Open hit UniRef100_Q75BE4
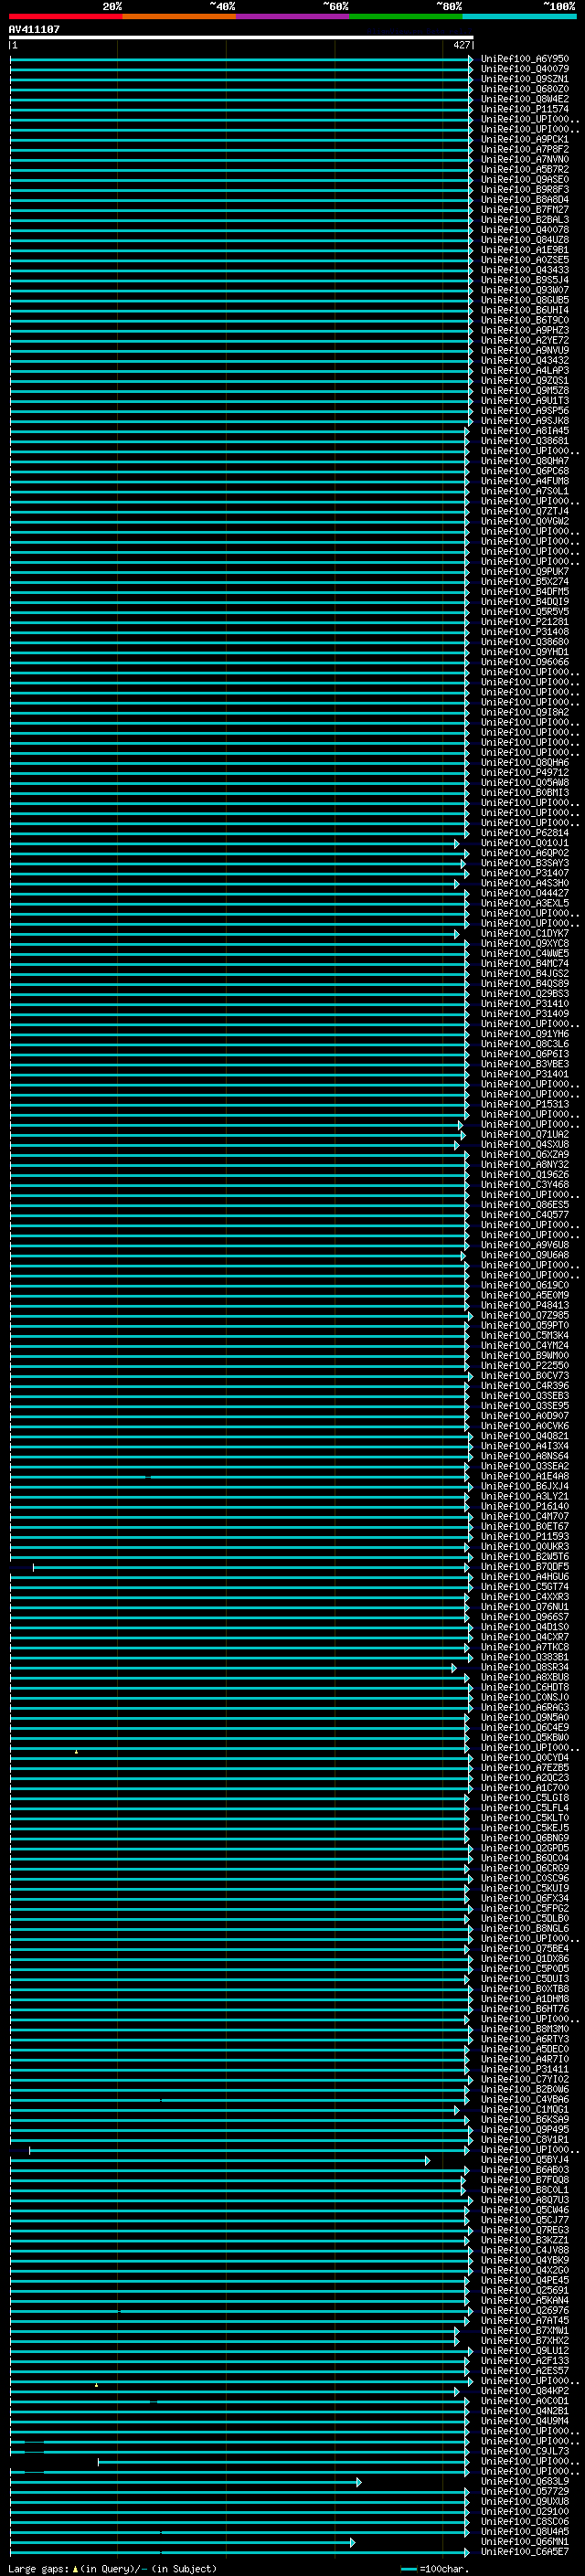The width and height of the screenshot is (585, 2576). [x=524, y=1948]
